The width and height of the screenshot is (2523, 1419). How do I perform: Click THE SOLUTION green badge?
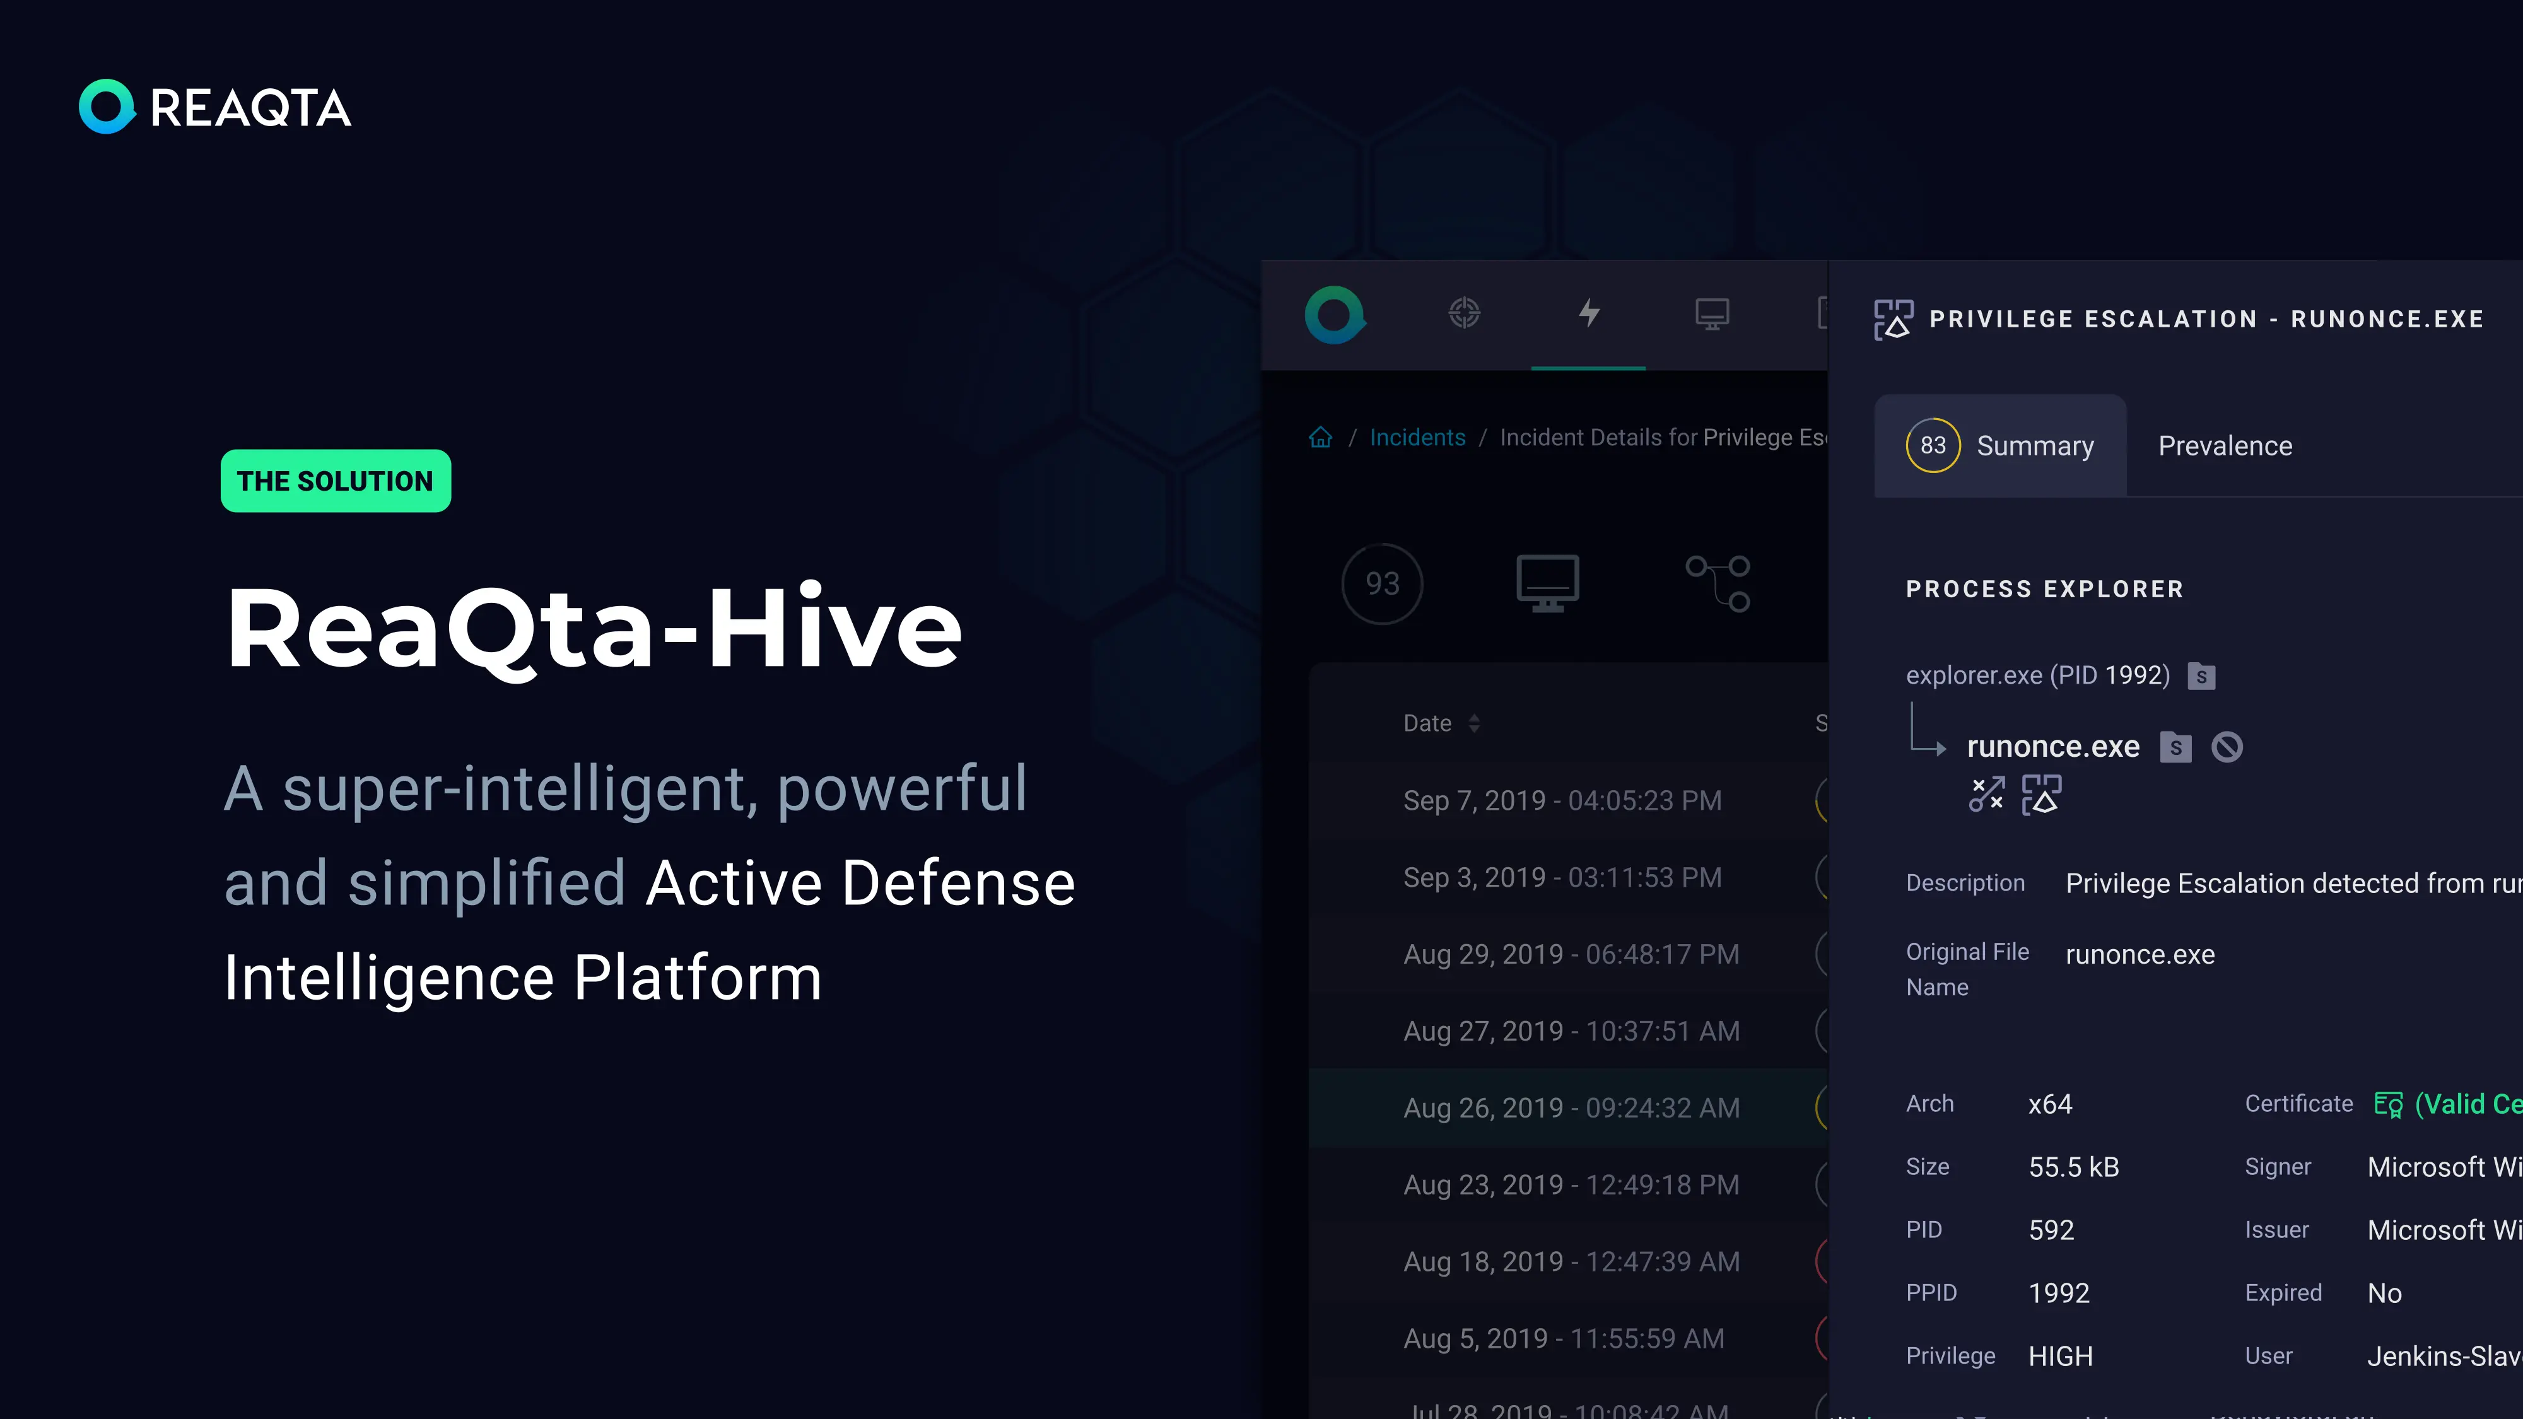tap(336, 481)
